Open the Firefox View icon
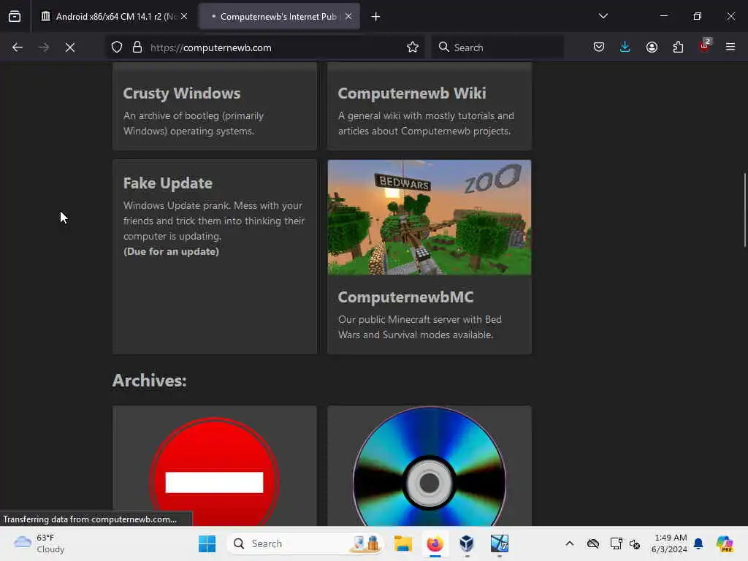 [15, 17]
